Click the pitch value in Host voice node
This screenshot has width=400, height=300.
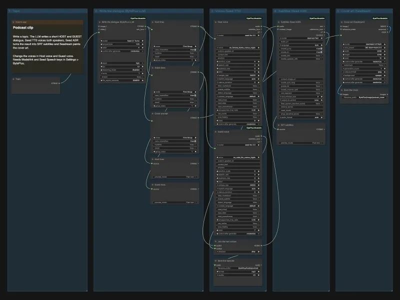click(x=254, y=72)
